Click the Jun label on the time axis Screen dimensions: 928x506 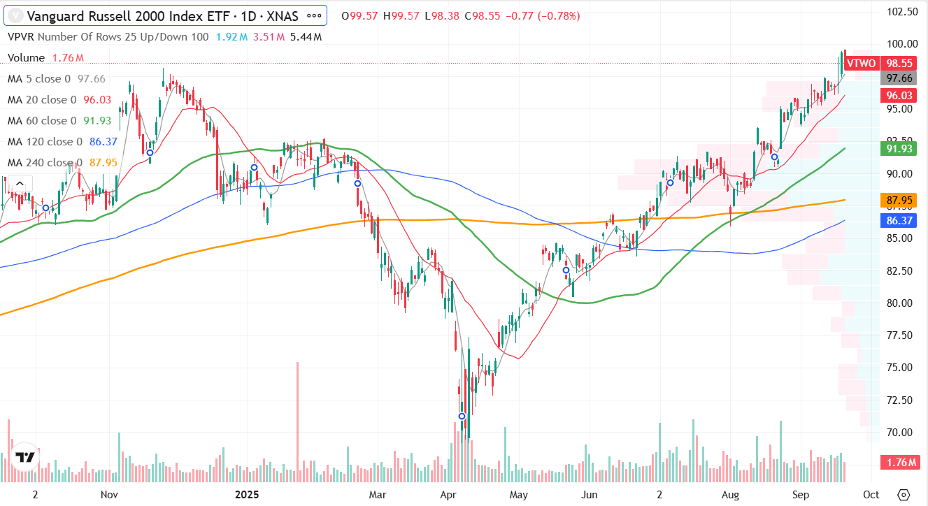590,494
